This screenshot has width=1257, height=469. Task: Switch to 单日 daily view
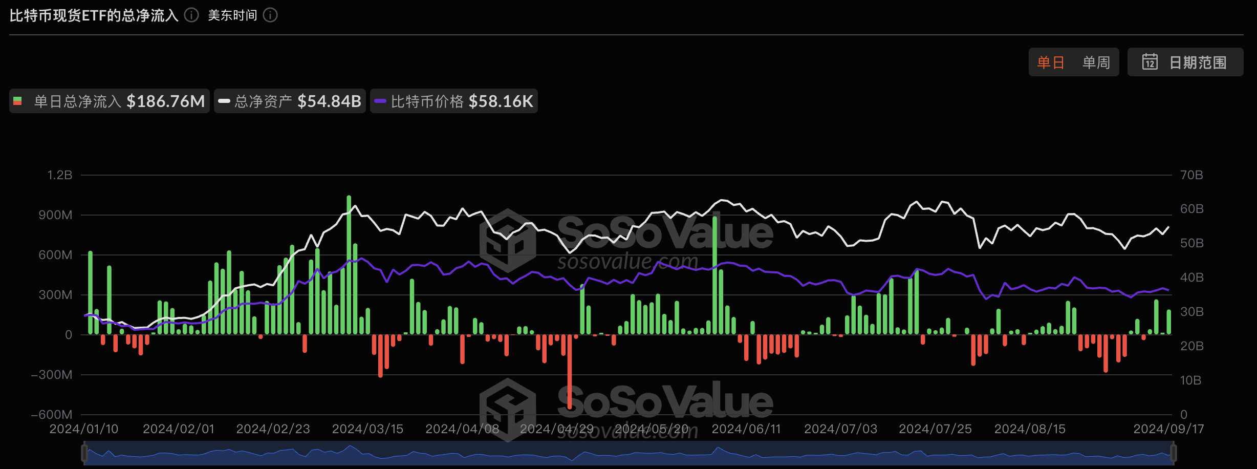click(x=1051, y=62)
